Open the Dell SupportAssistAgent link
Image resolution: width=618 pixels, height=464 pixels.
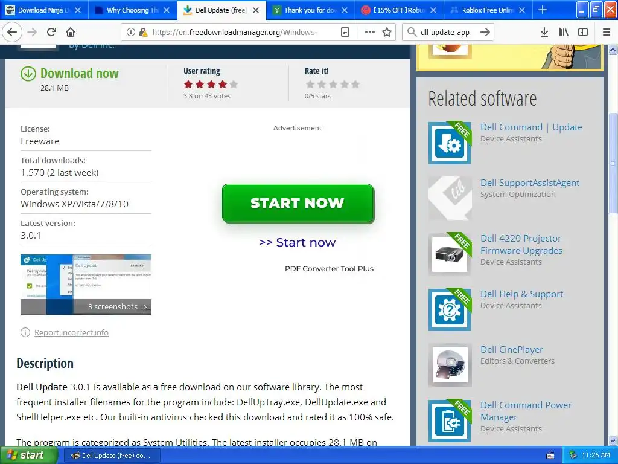[x=529, y=182]
